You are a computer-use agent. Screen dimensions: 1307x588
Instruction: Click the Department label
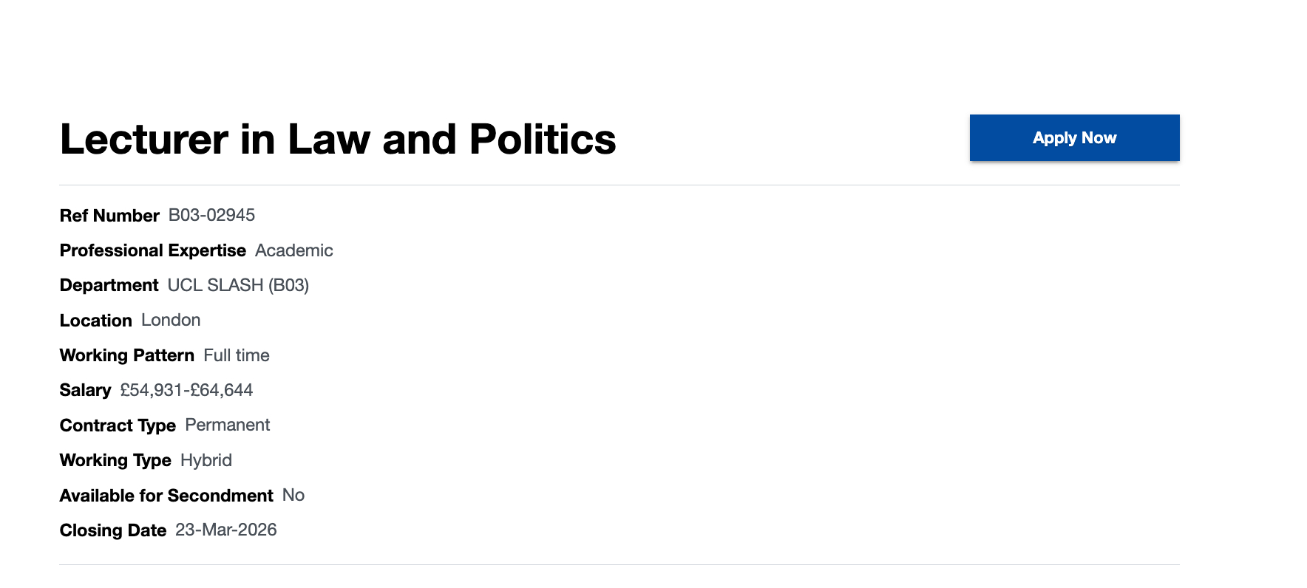pos(109,285)
